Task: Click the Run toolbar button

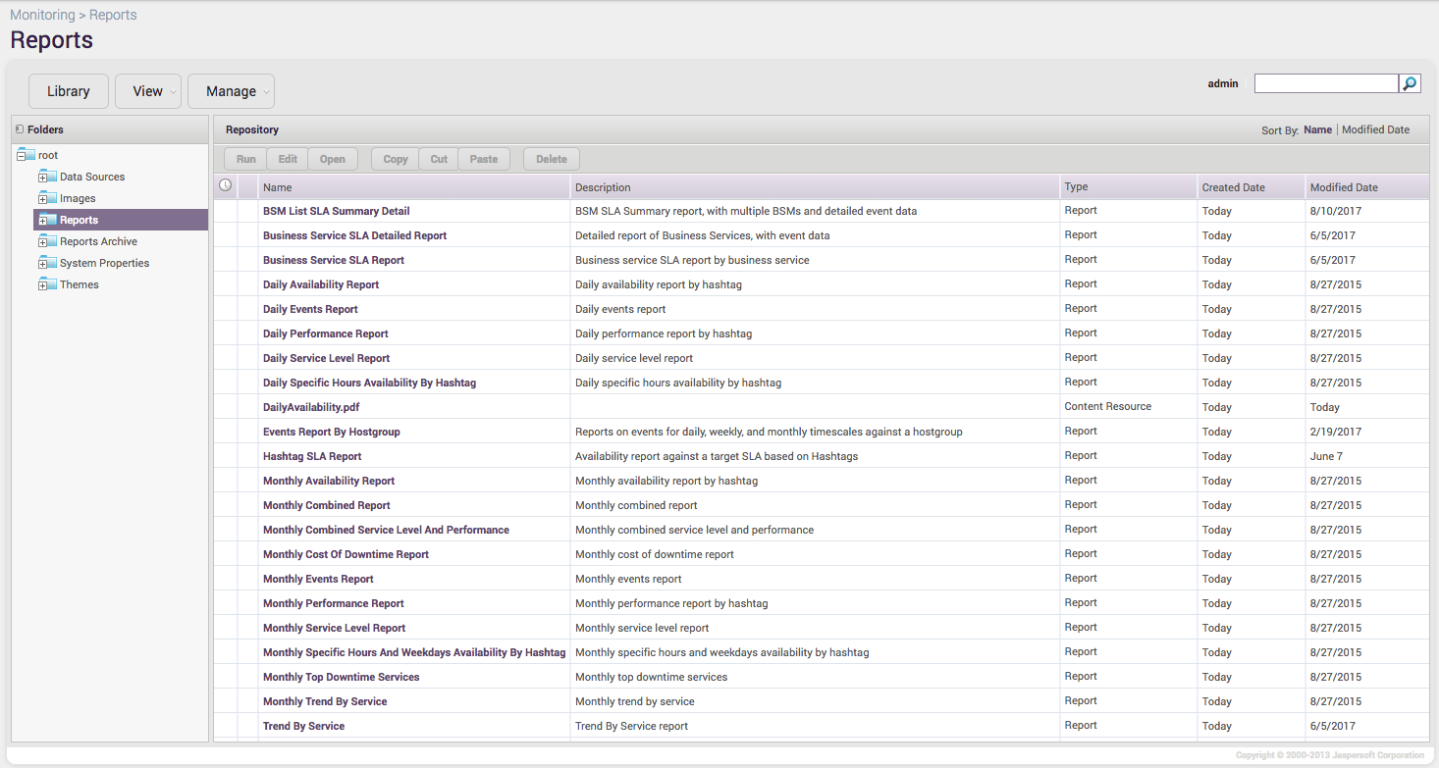Action: 245,159
